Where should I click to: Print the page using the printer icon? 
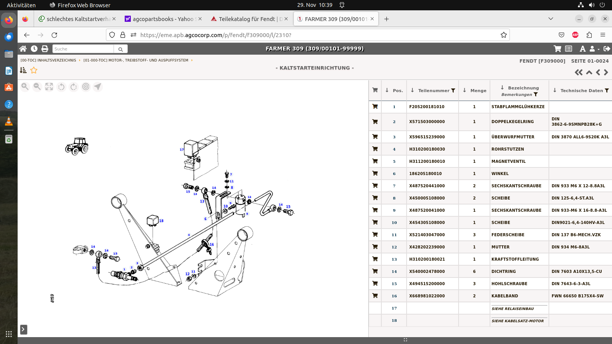(x=45, y=49)
